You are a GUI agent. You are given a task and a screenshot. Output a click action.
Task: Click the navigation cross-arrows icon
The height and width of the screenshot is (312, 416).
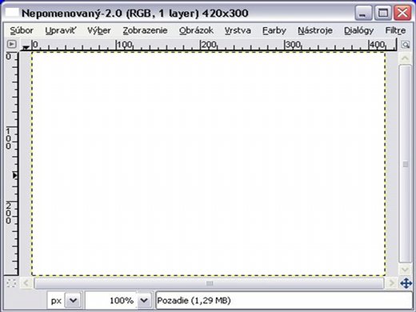406,283
